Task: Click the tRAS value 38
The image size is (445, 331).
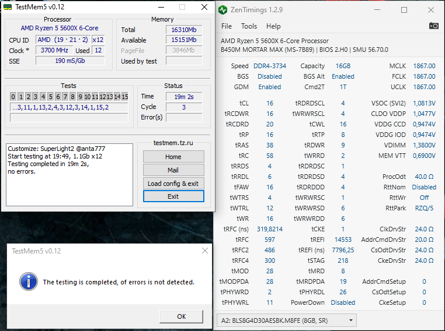Action: coord(270,145)
